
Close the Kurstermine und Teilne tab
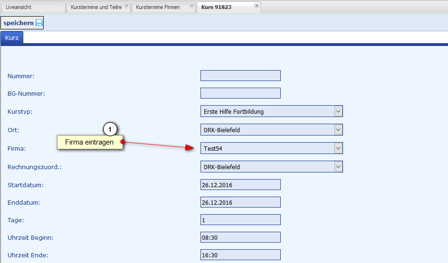click(126, 6)
